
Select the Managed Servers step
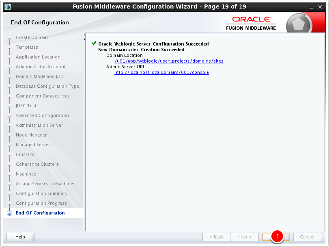click(x=34, y=145)
